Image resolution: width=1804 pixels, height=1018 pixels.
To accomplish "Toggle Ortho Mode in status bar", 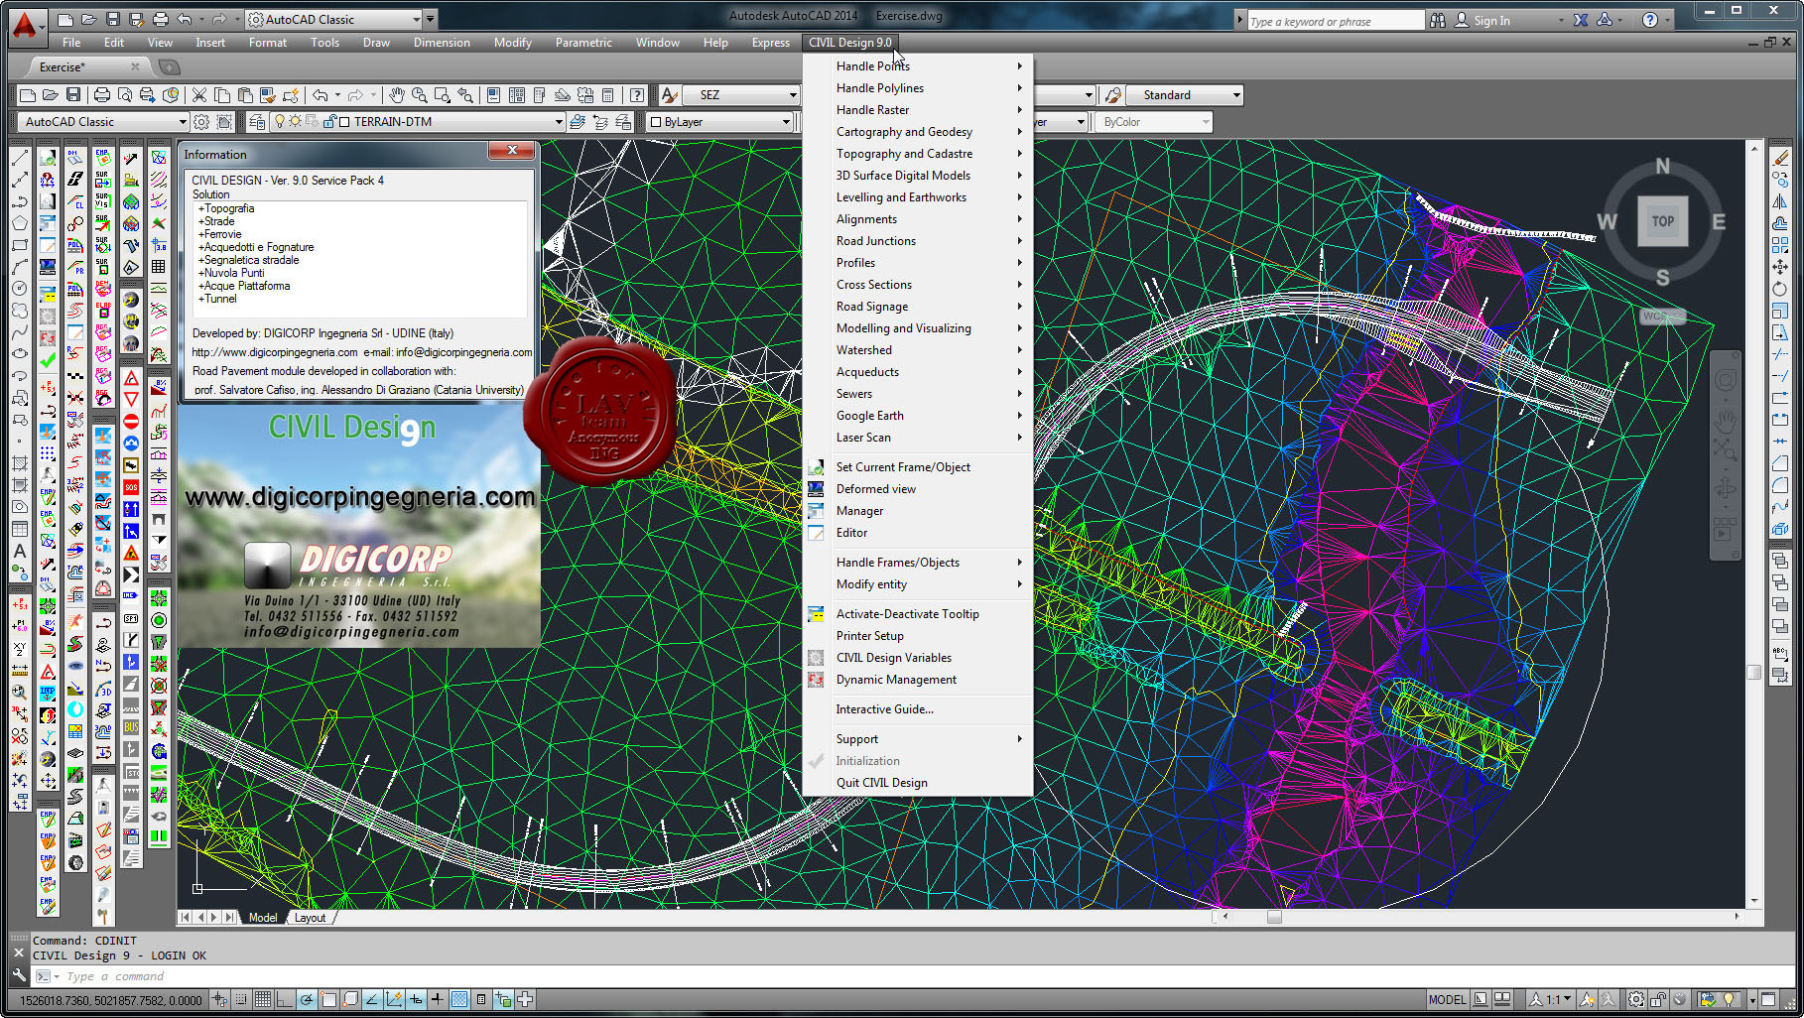I will point(284,1000).
